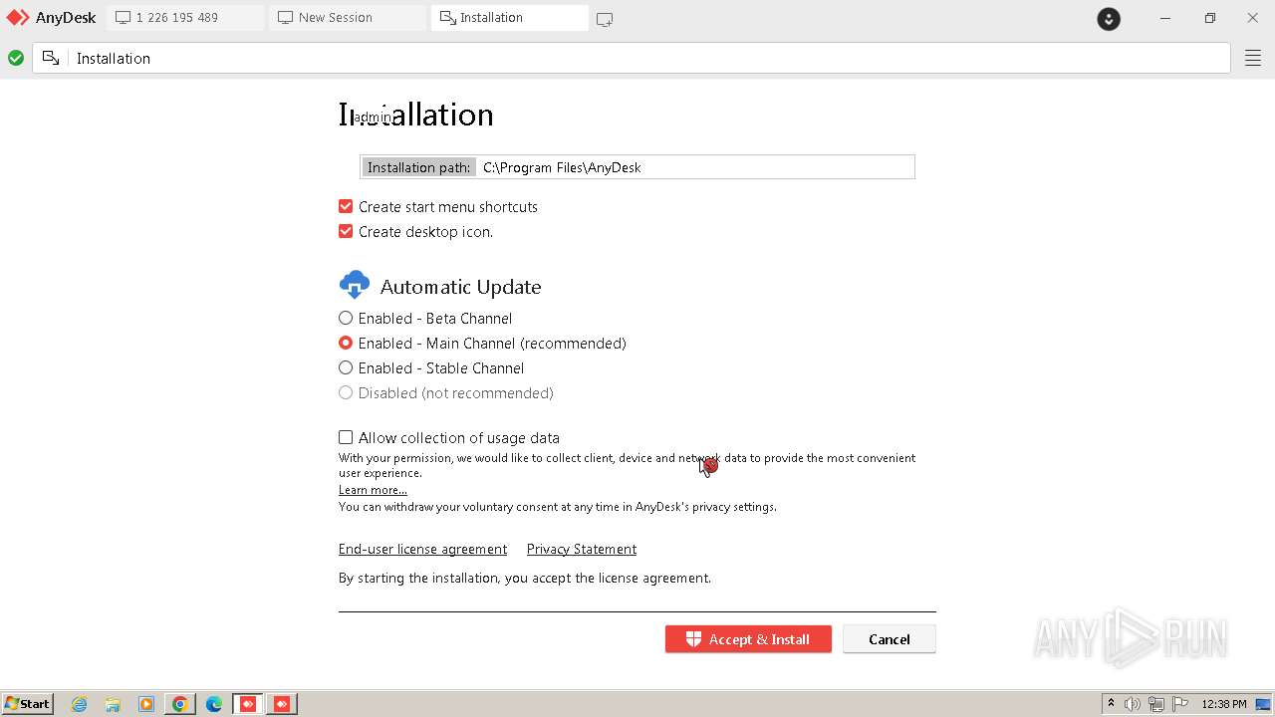Select Enabled - Stable Channel option
Image resolution: width=1275 pixels, height=717 pixels.
(x=346, y=367)
